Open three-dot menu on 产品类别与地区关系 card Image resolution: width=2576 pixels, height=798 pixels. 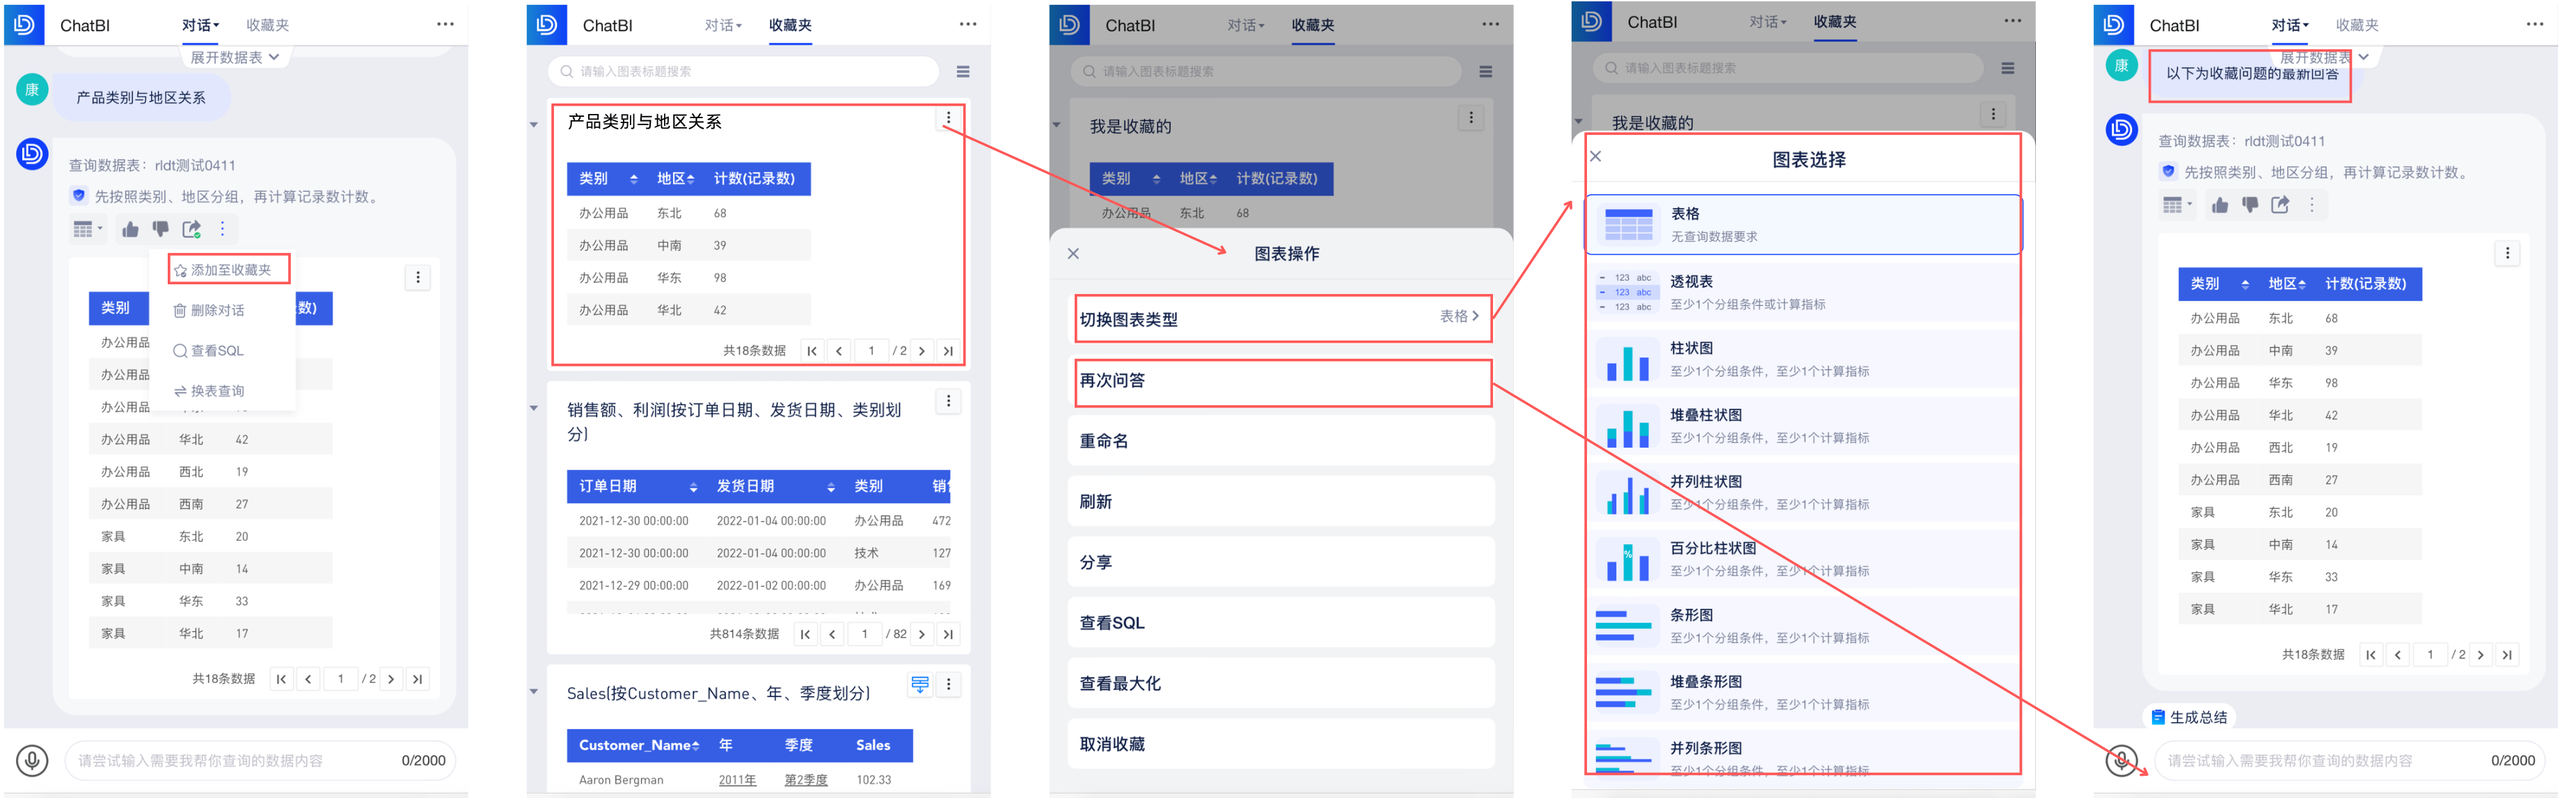point(948,119)
